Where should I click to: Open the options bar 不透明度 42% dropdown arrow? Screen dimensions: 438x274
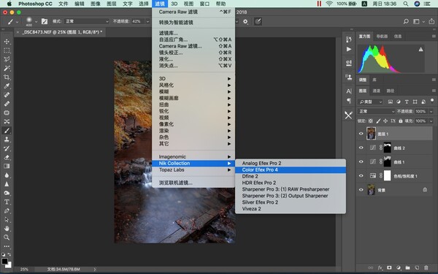(x=147, y=21)
